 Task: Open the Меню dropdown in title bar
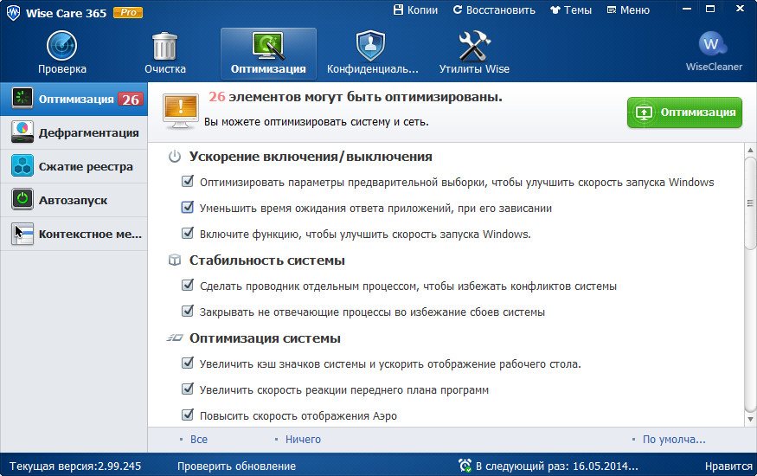pos(628,10)
